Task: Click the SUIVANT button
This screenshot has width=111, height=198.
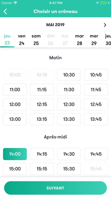Action: [55, 188]
